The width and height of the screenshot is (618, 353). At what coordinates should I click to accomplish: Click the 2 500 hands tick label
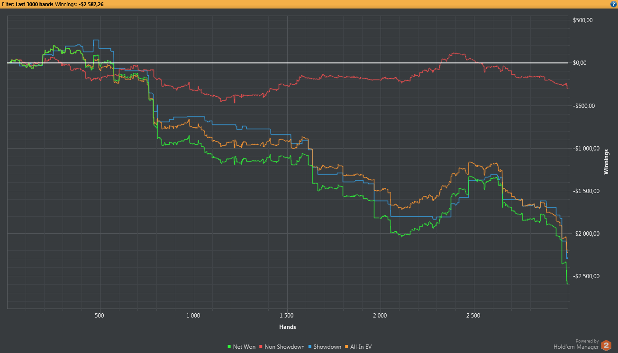473,315
